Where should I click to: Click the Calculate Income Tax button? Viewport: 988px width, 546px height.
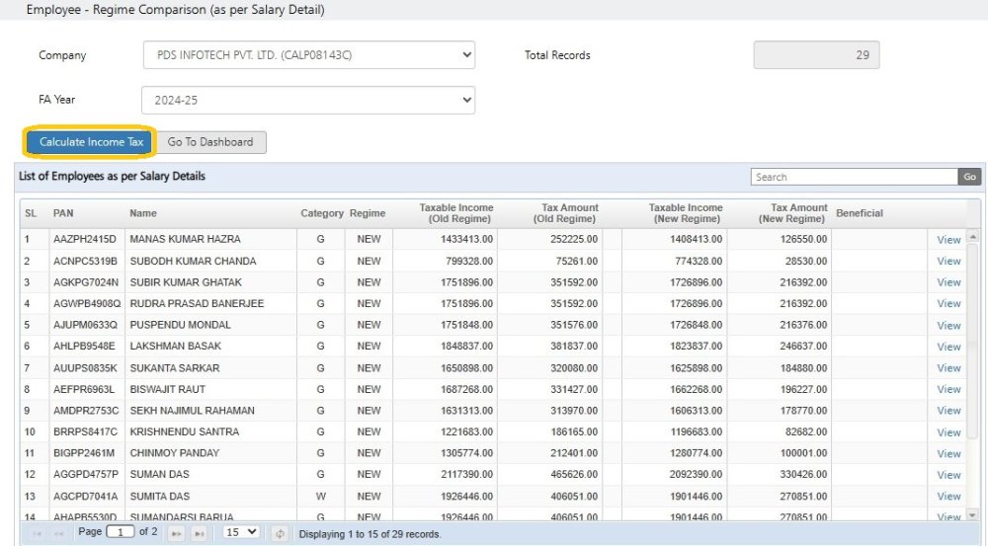91,142
